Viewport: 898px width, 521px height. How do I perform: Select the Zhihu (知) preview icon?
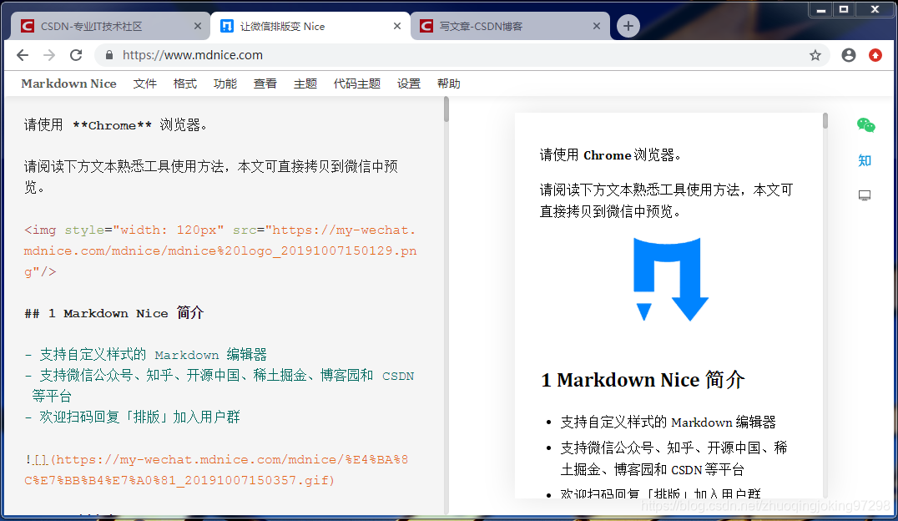tap(865, 159)
